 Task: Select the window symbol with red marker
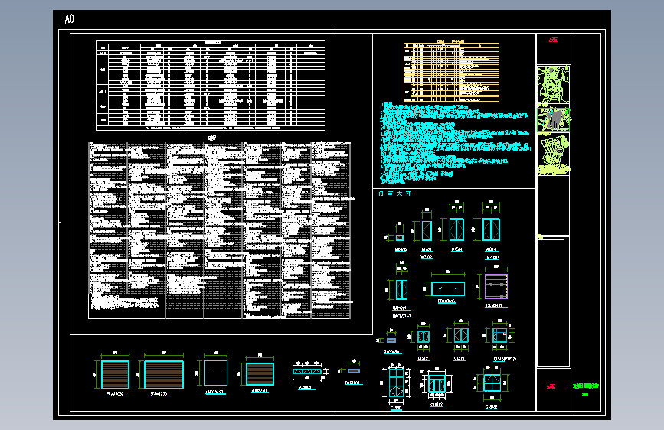click(499, 336)
